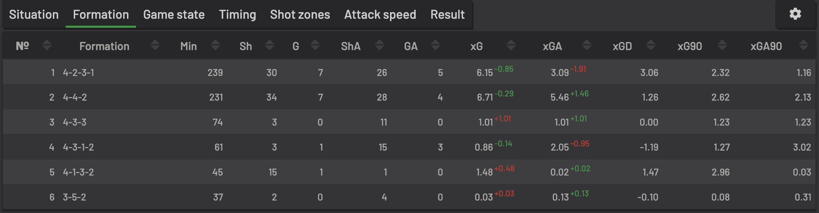This screenshot has height=213, width=819.
Task: Sort by ShA column sort icon
Action: pyautogui.click(x=380, y=45)
